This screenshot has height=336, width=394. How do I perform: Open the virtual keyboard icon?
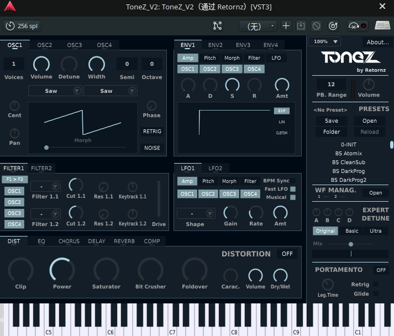click(x=382, y=25)
